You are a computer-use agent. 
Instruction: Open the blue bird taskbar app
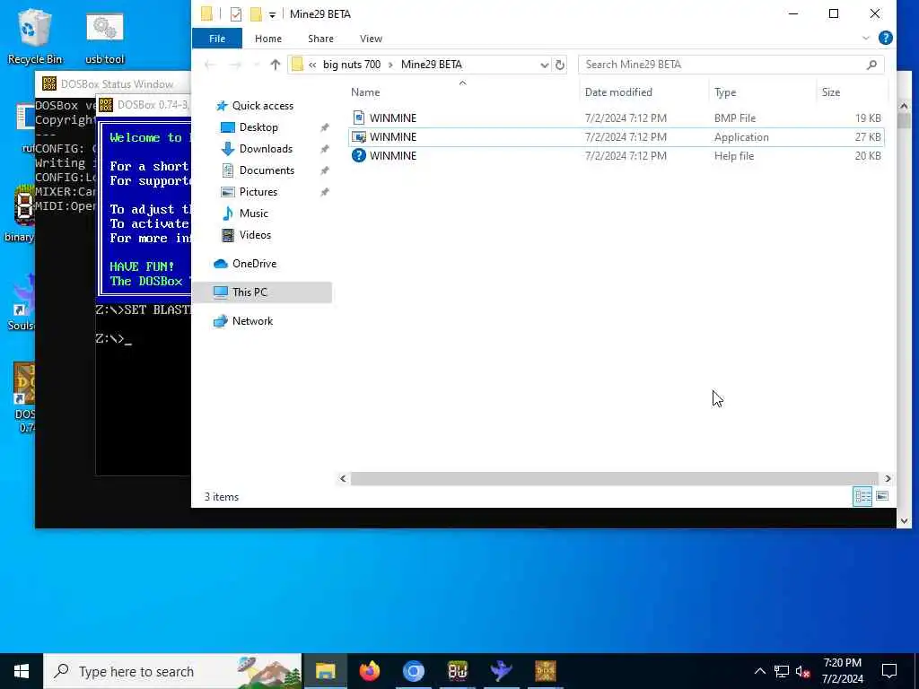(x=501, y=671)
